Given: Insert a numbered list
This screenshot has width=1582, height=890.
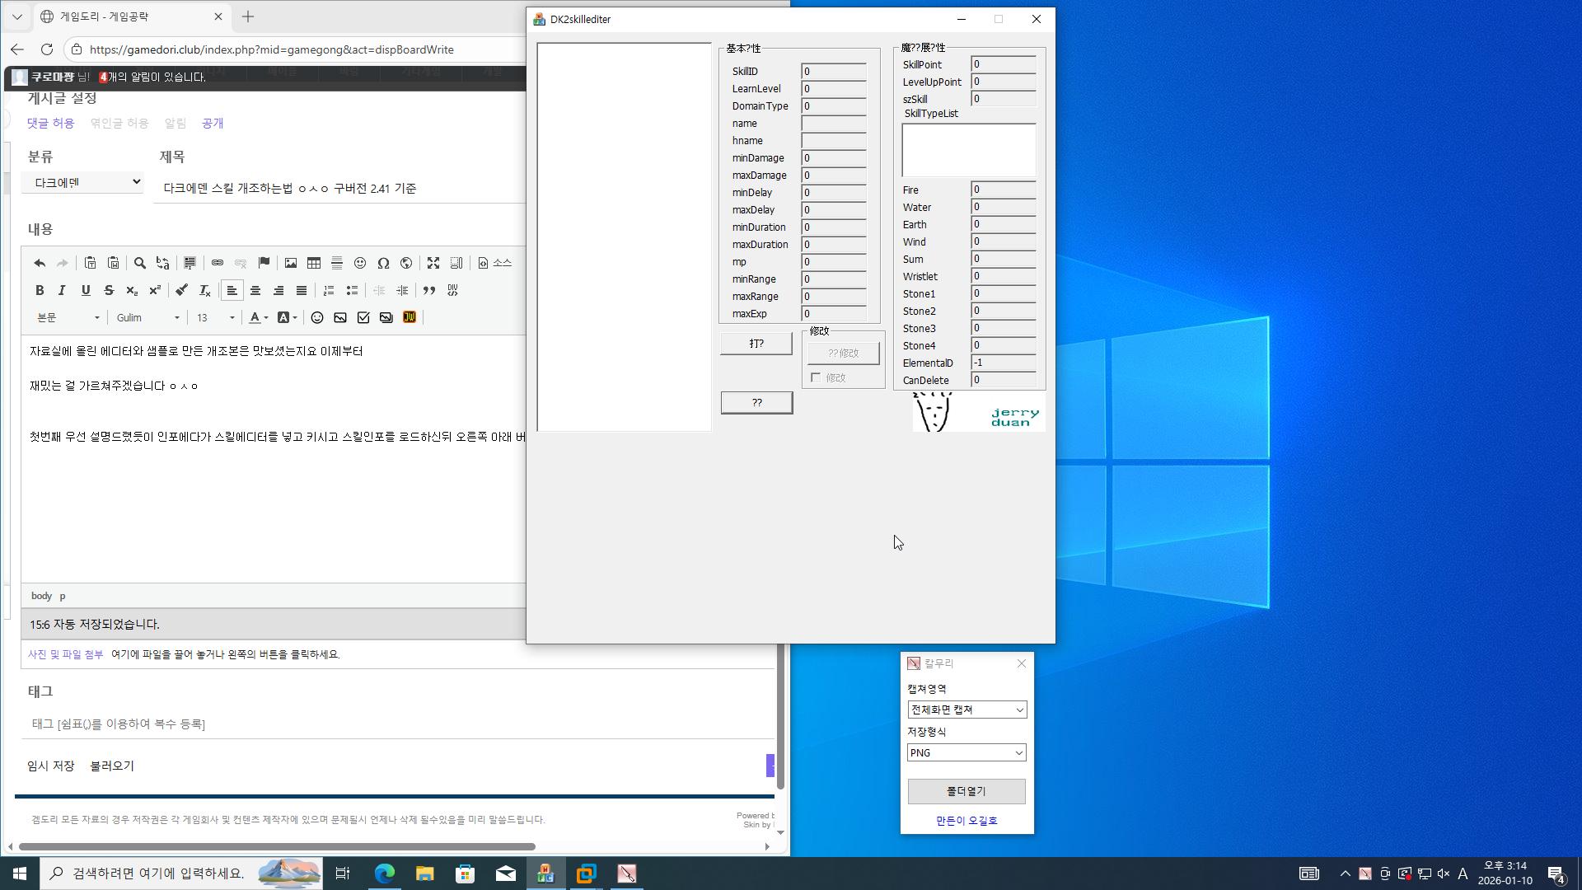Looking at the screenshot, I should tap(329, 290).
